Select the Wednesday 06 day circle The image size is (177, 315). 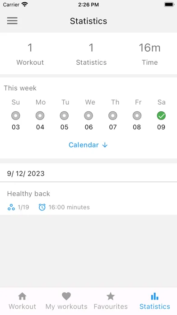coord(88,116)
